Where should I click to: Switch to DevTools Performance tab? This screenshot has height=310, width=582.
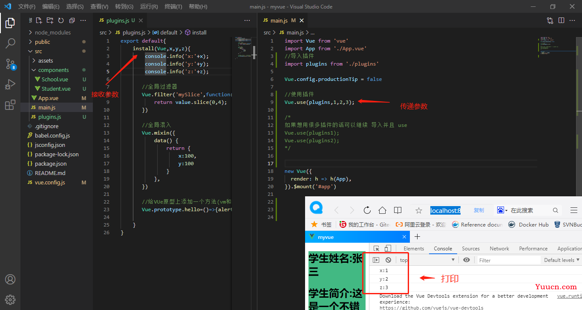point(533,249)
